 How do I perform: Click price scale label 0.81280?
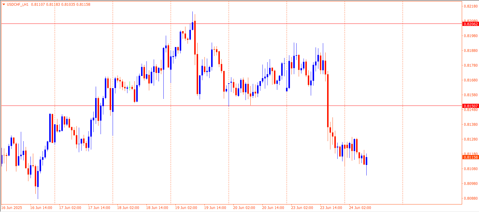pos(471,139)
